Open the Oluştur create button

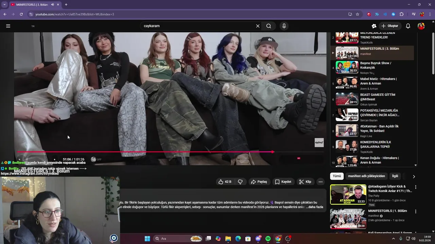click(x=390, y=26)
